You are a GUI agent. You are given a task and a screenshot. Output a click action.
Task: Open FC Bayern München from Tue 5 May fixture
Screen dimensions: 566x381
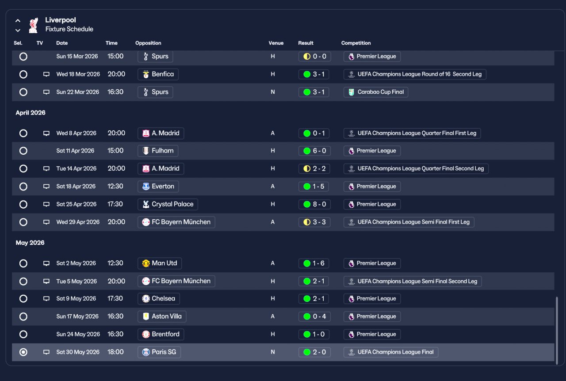click(176, 281)
